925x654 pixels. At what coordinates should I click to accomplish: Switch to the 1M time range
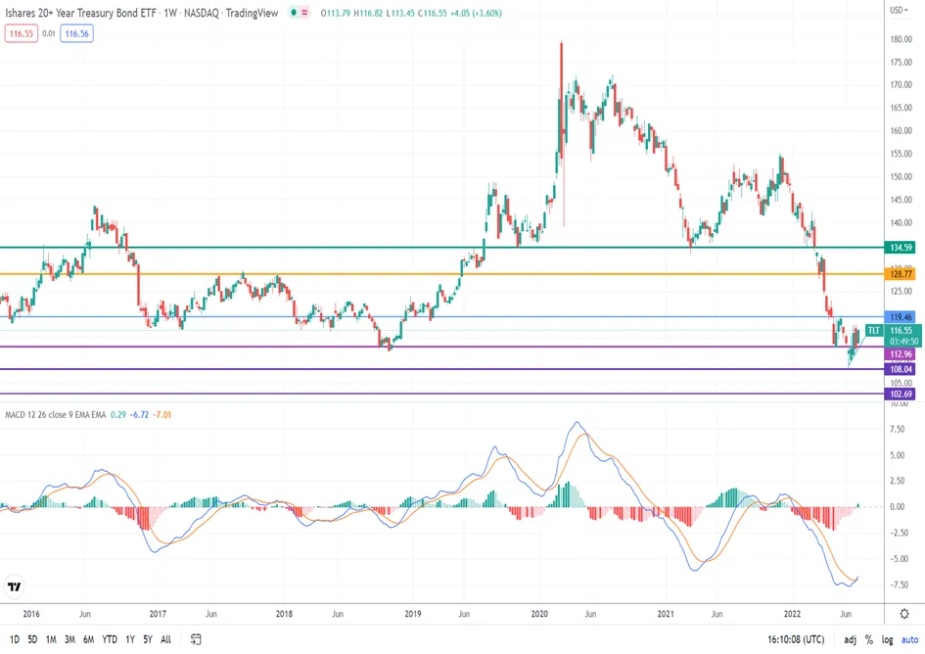coord(51,639)
